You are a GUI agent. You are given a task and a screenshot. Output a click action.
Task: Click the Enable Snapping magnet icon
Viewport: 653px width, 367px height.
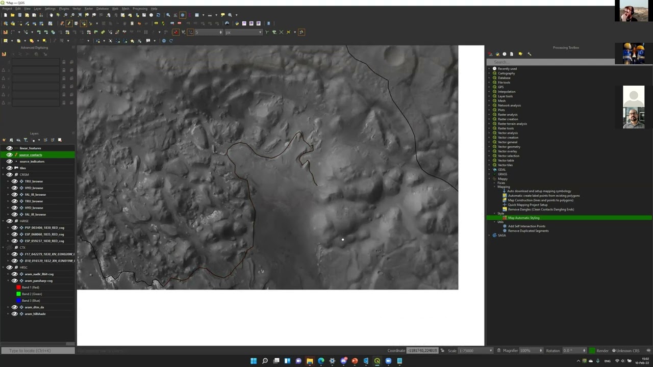[x=176, y=32]
